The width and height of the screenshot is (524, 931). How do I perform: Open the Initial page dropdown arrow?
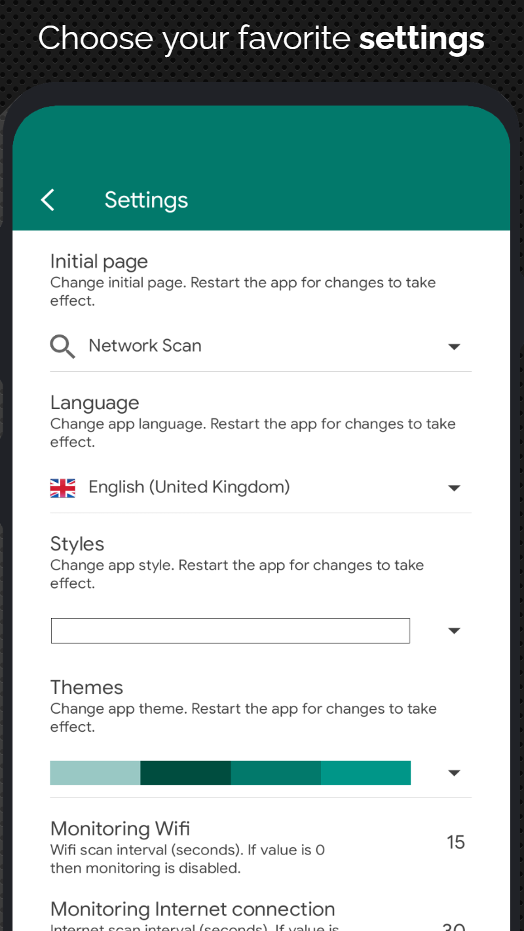454,346
